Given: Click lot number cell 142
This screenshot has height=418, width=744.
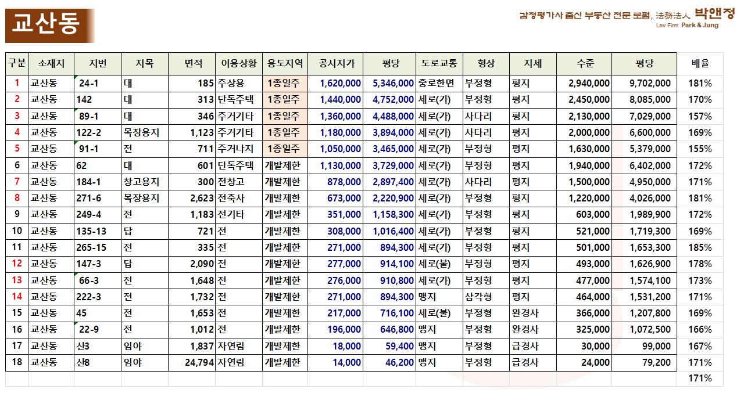Looking at the screenshot, I should click(98, 100).
